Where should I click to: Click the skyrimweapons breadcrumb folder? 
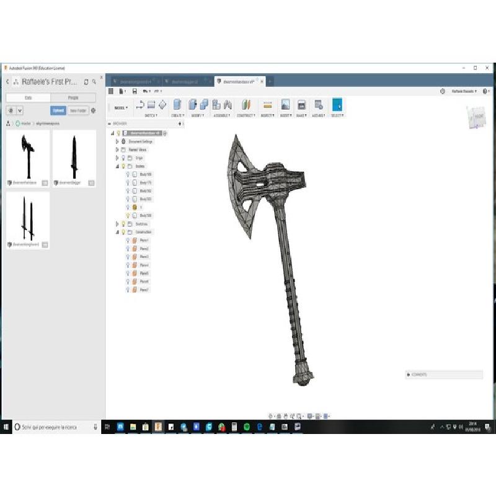[x=48, y=123]
